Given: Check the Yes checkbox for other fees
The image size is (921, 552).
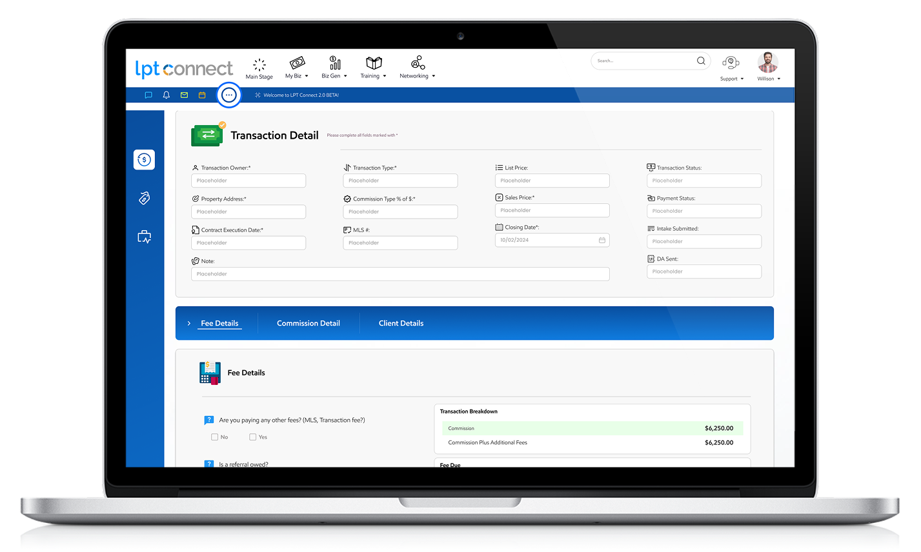Looking at the screenshot, I should [x=253, y=437].
